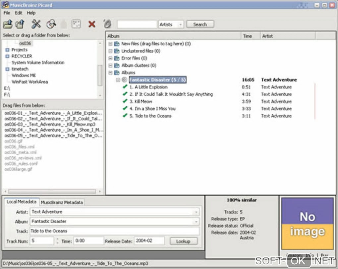Switch to the Local Metadata tab
This screenshot has width=338, height=269.
(22, 202)
